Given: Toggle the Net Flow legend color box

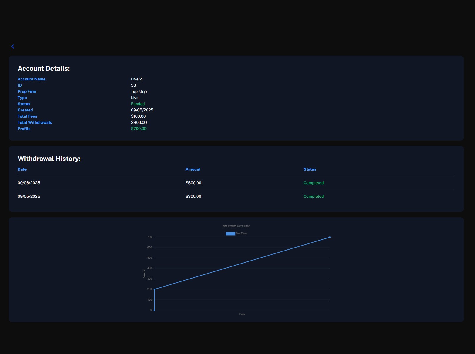Looking at the screenshot, I should pos(230,234).
